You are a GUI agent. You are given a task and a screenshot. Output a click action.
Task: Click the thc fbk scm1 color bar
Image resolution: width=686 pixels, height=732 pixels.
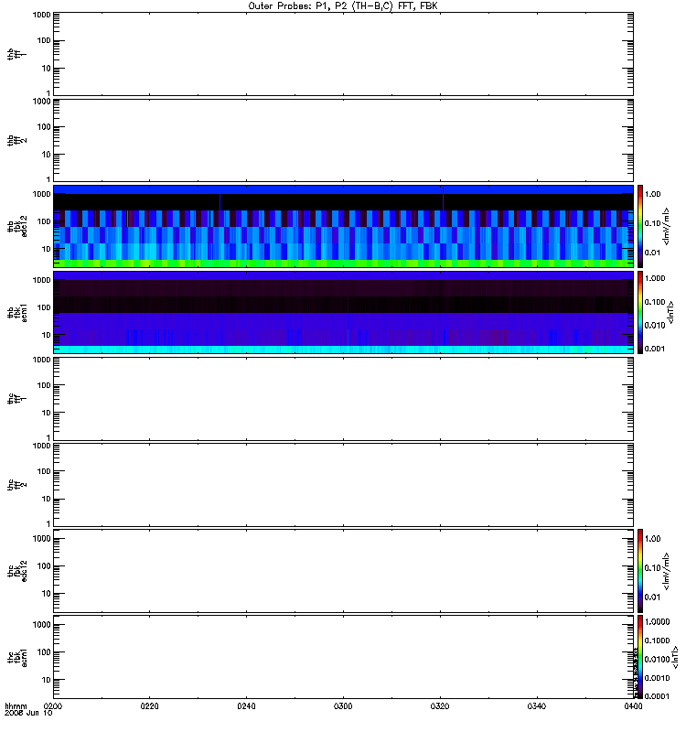[x=640, y=657]
